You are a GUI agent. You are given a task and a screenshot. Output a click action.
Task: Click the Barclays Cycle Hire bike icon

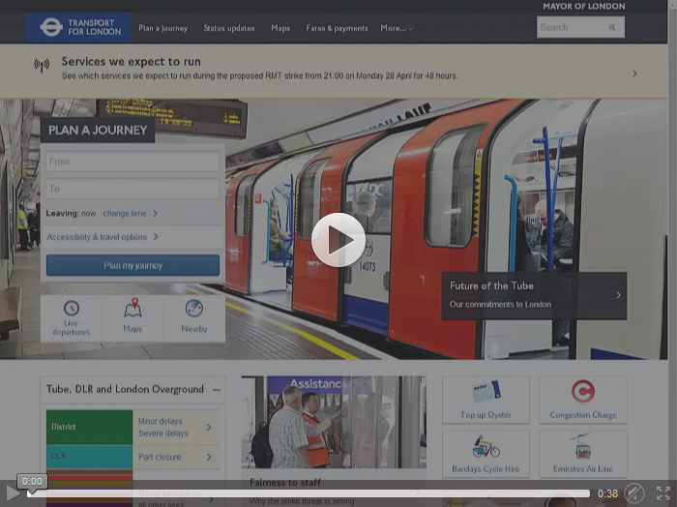pos(486,447)
